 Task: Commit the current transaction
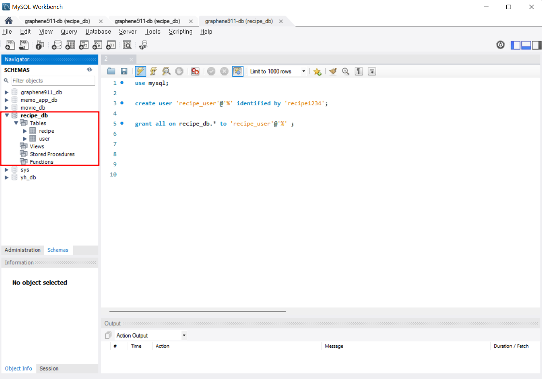click(x=211, y=71)
